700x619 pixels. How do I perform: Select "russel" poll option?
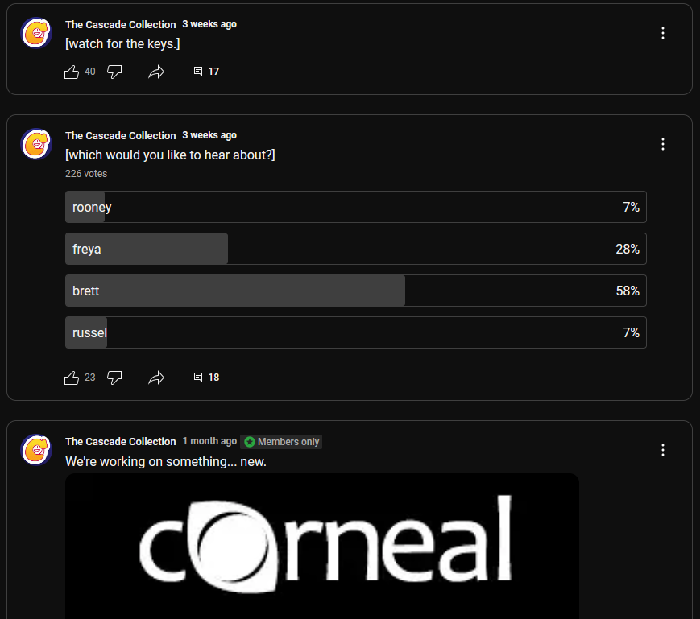pos(355,332)
